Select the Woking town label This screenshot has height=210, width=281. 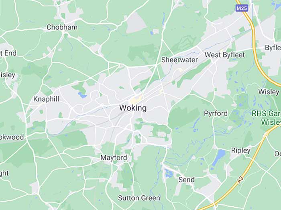[133, 108]
